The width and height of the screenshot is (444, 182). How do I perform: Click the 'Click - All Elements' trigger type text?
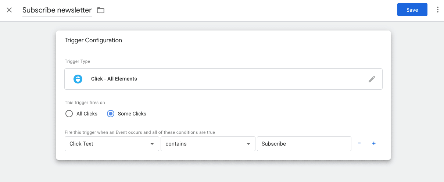point(114,79)
